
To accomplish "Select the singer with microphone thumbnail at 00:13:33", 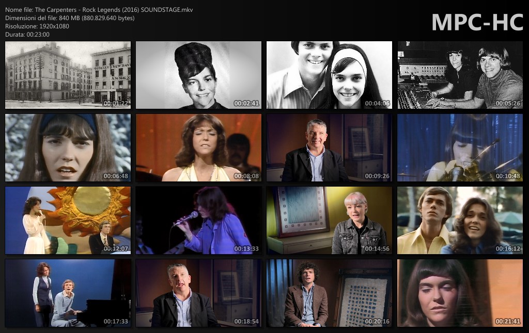I will (x=198, y=221).
